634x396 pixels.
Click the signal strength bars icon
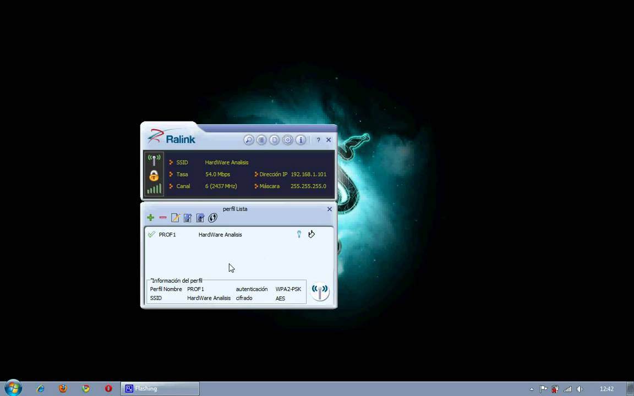[154, 189]
